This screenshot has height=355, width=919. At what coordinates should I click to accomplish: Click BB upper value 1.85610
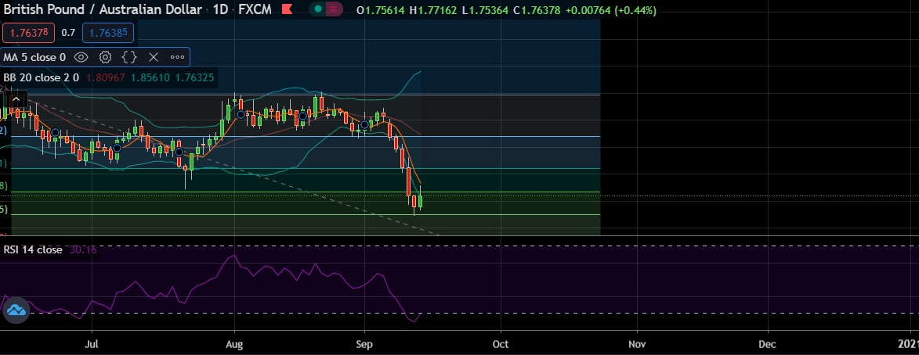[150, 77]
